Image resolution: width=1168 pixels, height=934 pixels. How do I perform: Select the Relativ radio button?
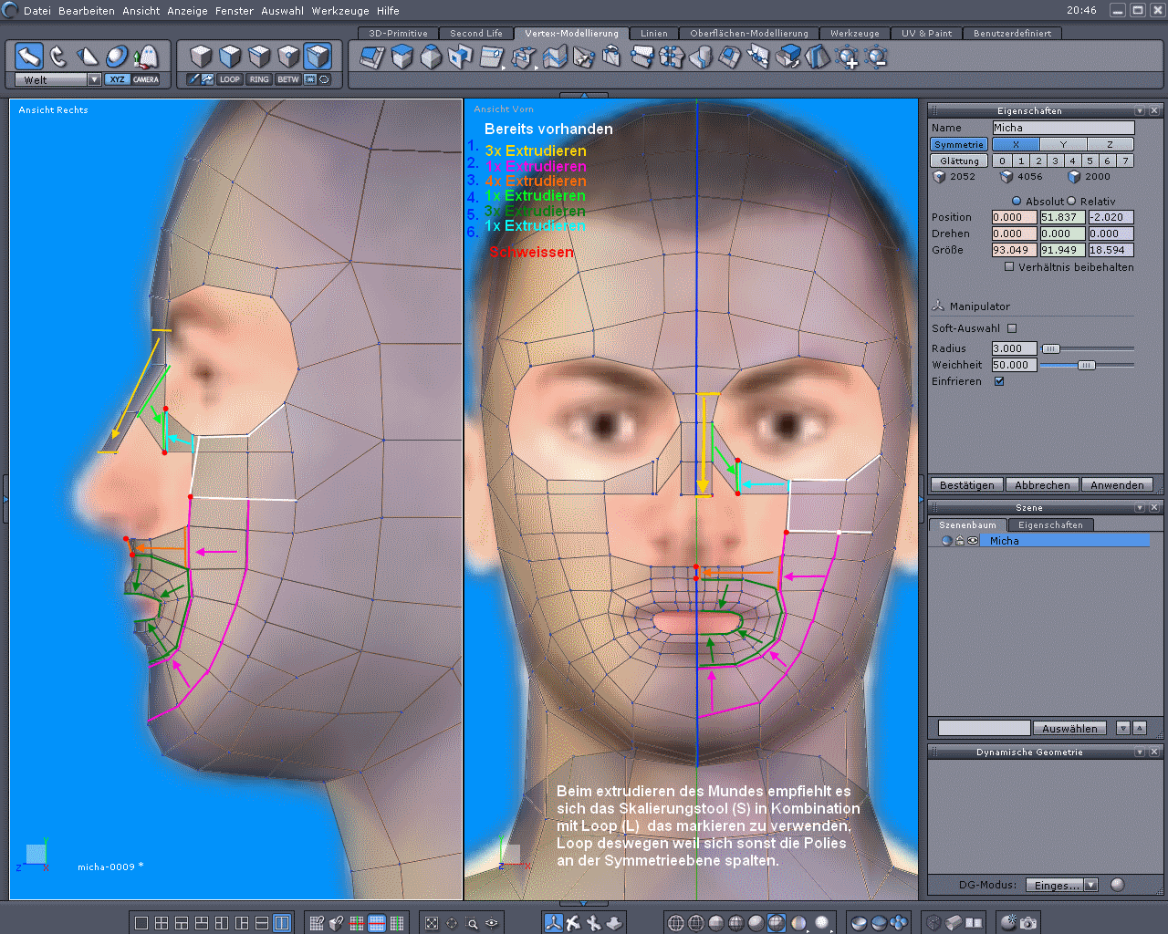pyautogui.click(x=1071, y=201)
